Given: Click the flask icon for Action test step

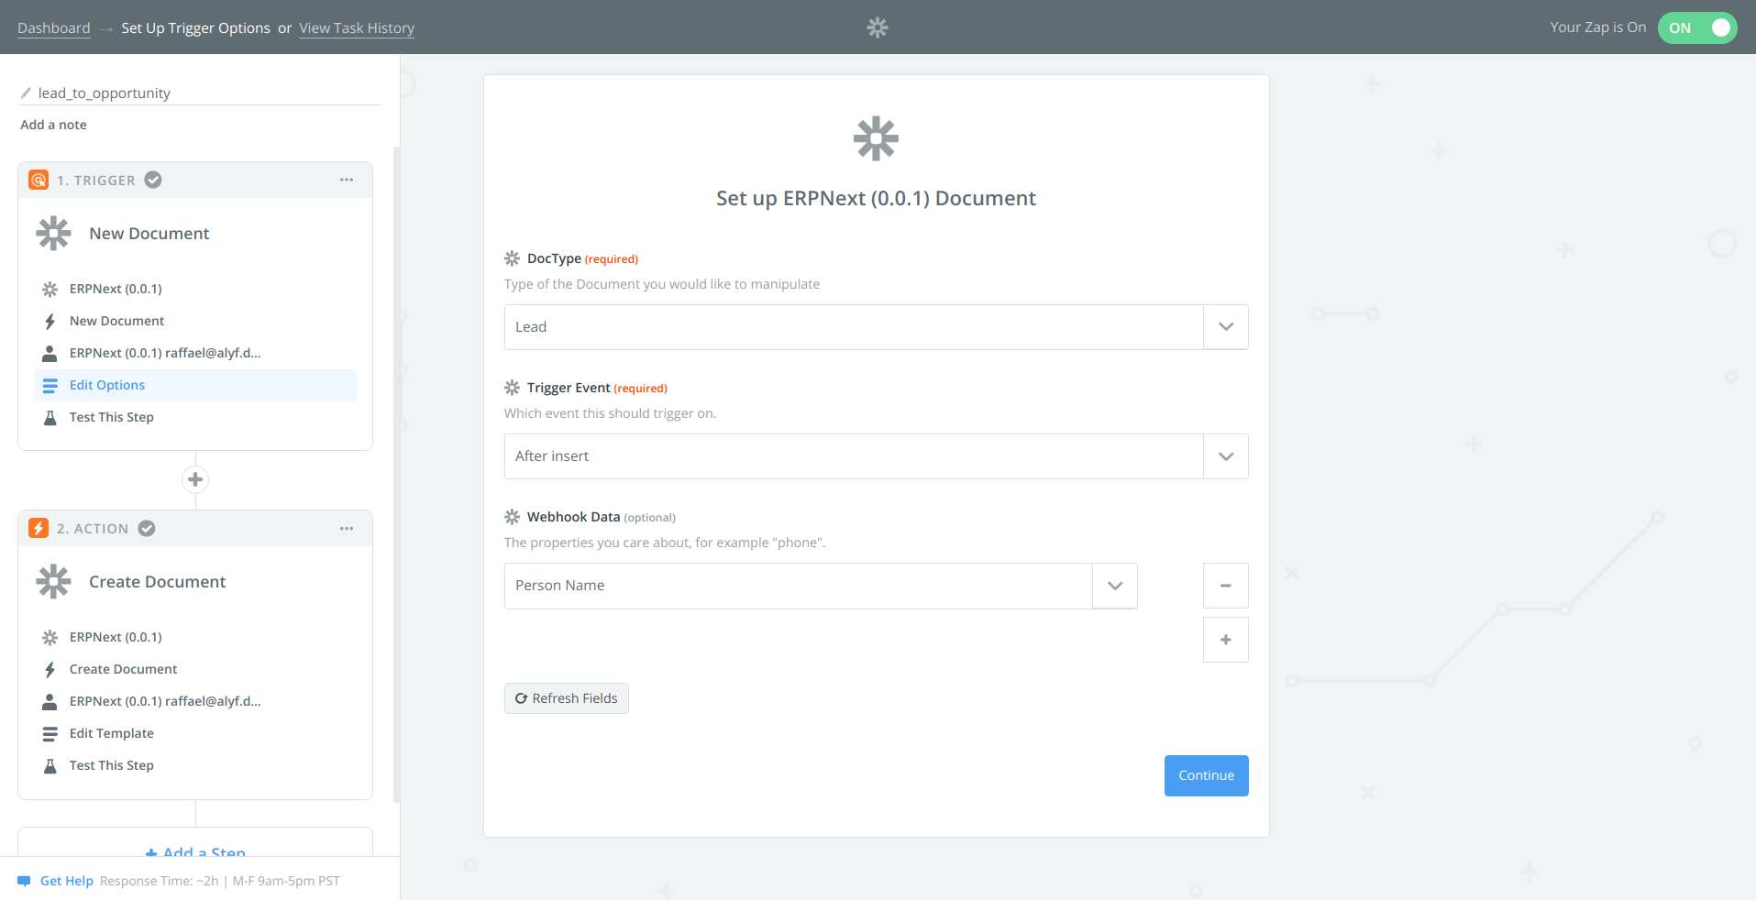Looking at the screenshot, I should tap(50, 765).
